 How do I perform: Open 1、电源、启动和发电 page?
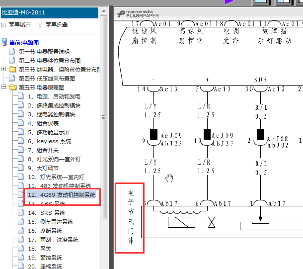(x=54, y=96)
